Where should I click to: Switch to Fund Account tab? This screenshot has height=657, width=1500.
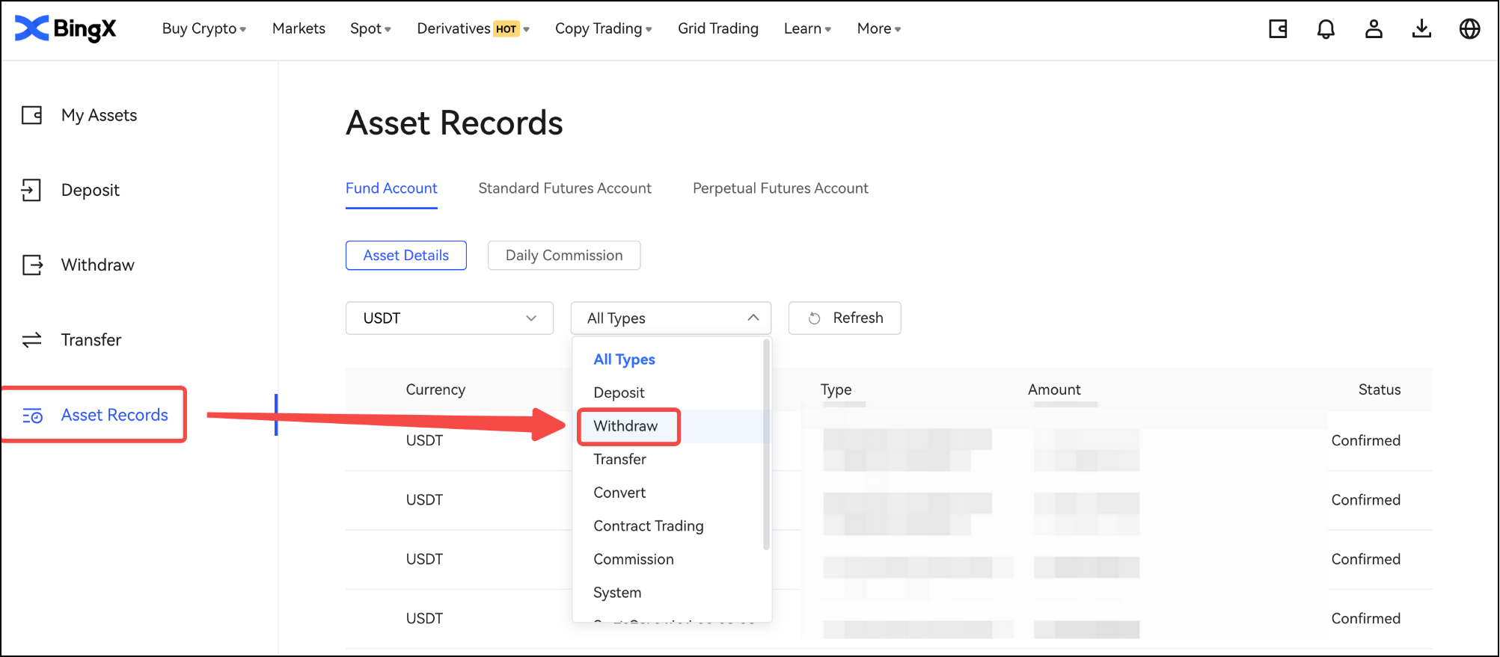(391, 188)
